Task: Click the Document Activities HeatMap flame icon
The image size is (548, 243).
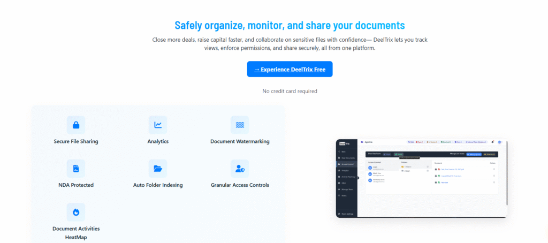Action: pyautogui.click(x=75, y=212)
